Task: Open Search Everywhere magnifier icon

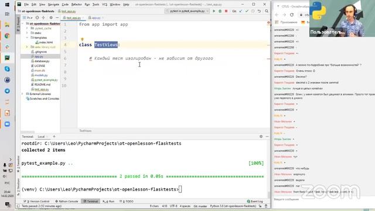Action: pos(267,11)
